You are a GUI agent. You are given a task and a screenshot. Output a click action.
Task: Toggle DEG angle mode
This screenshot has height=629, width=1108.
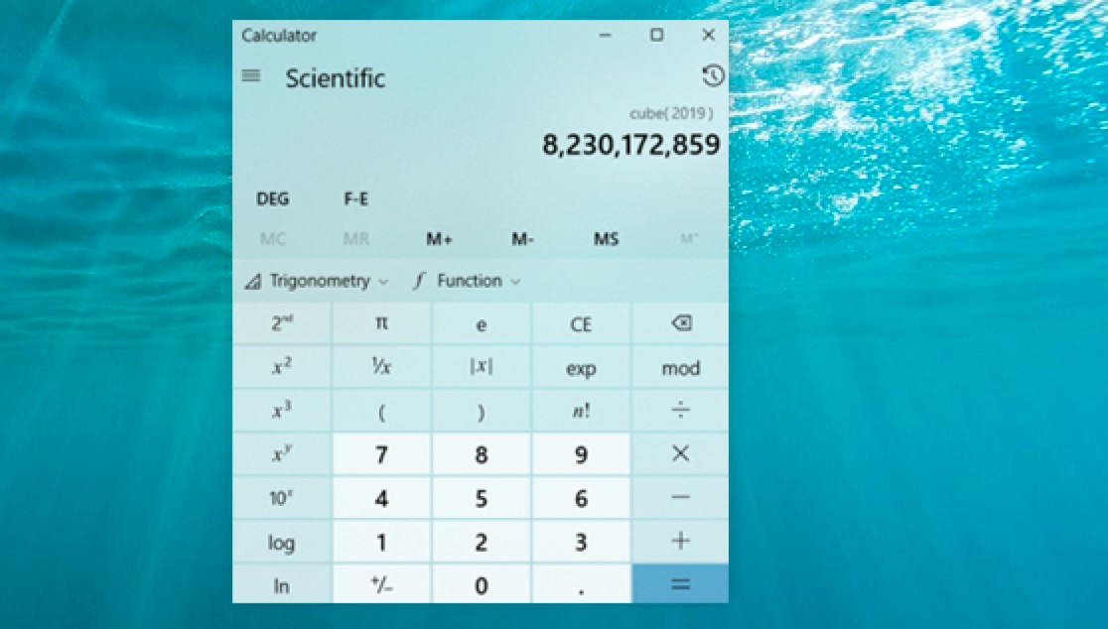[272, 198]
